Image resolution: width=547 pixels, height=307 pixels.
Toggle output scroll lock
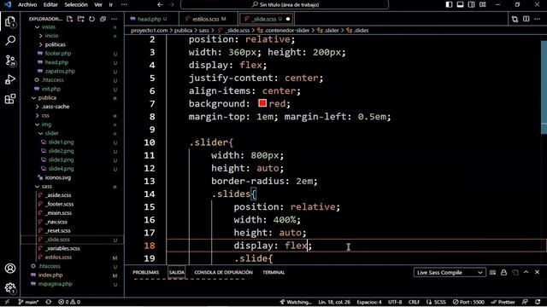pyautogui.click(x=503, y=272)
